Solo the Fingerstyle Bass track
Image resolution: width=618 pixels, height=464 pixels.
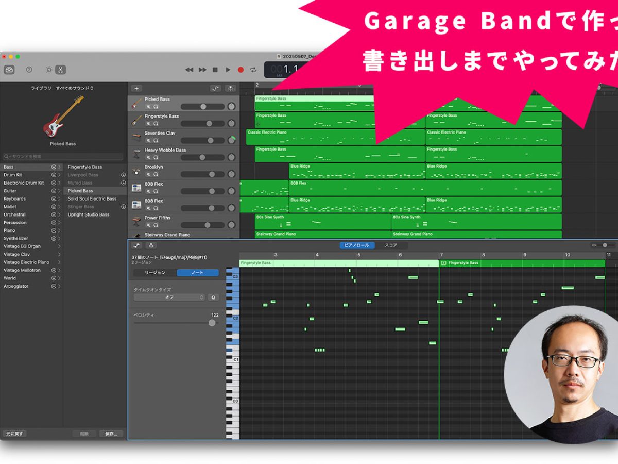156,124
